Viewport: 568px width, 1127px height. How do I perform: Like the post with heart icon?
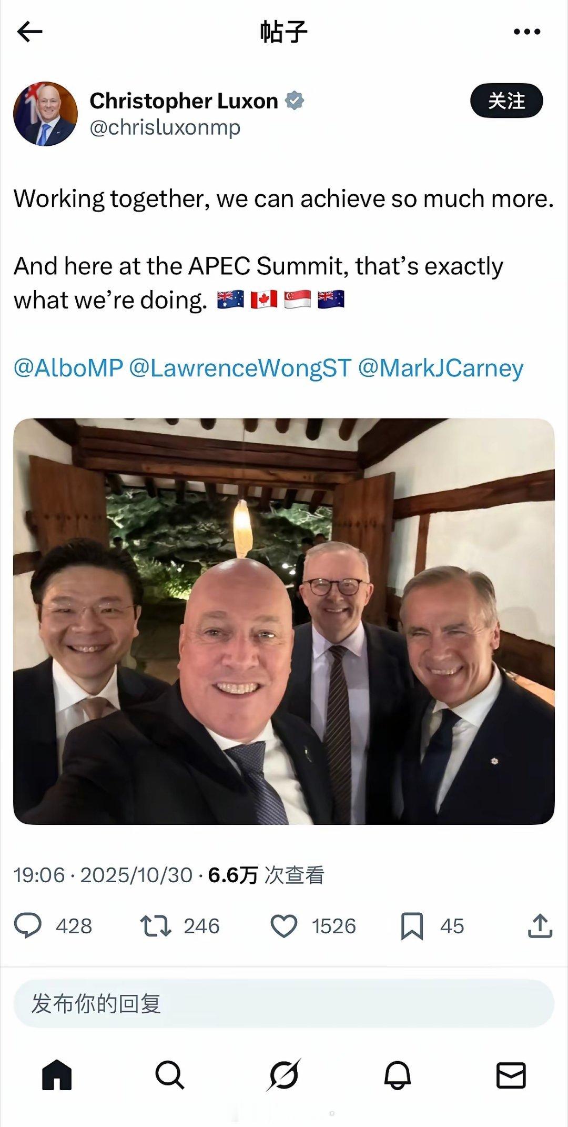coord(284,926)
